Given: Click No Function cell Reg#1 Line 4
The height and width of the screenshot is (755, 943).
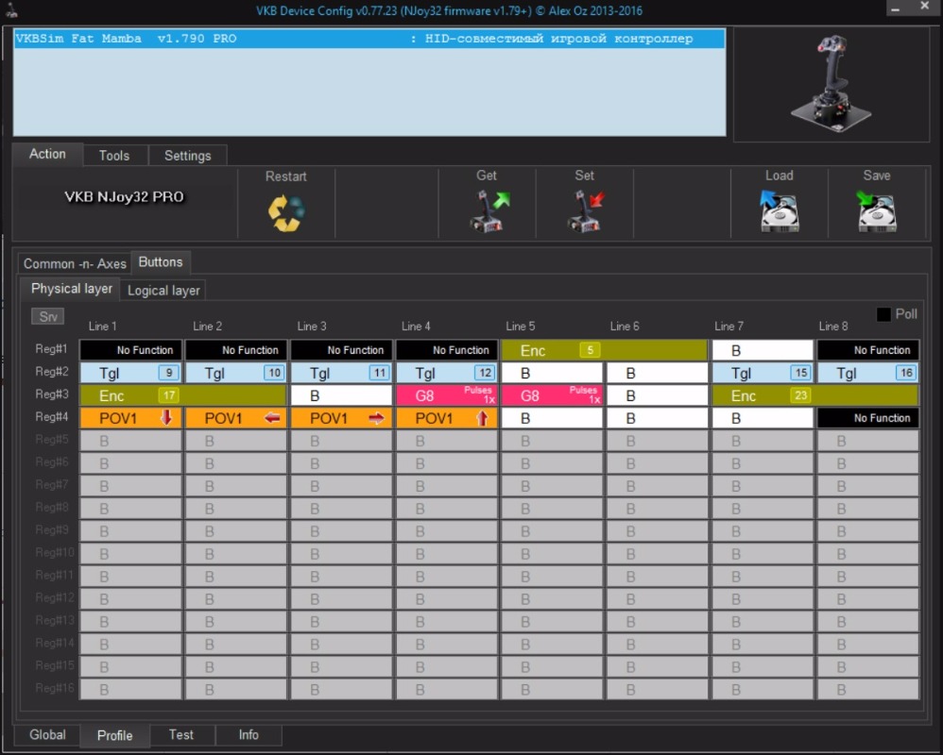Looking at the screenshot, I should [x=447, y=350].
